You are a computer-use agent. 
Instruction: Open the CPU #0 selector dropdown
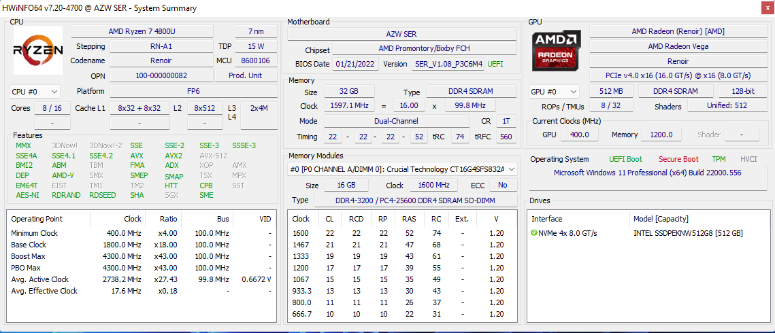tap(35, 92)
